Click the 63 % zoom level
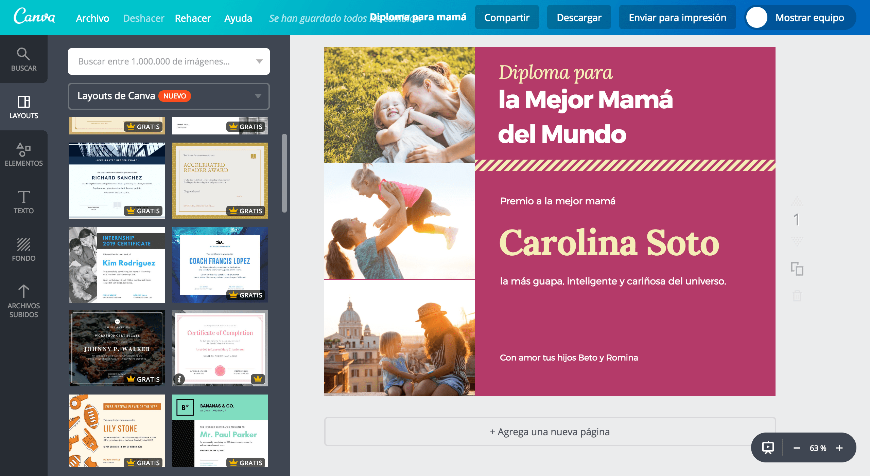Screen dimensions: 870x476 click(818, 448)
